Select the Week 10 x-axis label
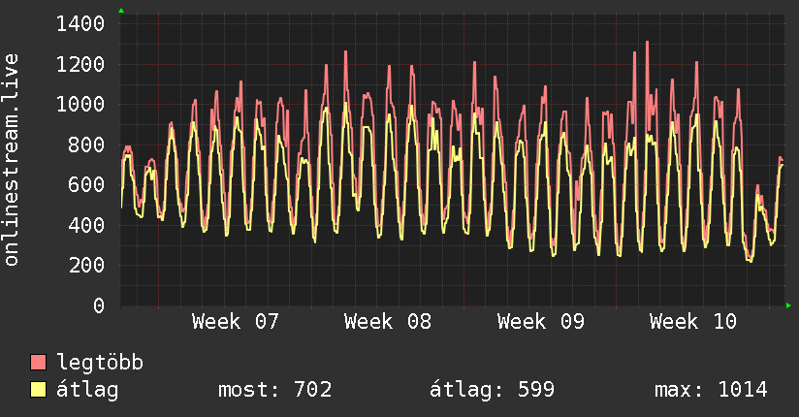Screen dimensions: 799x417 tap(692, 322)
